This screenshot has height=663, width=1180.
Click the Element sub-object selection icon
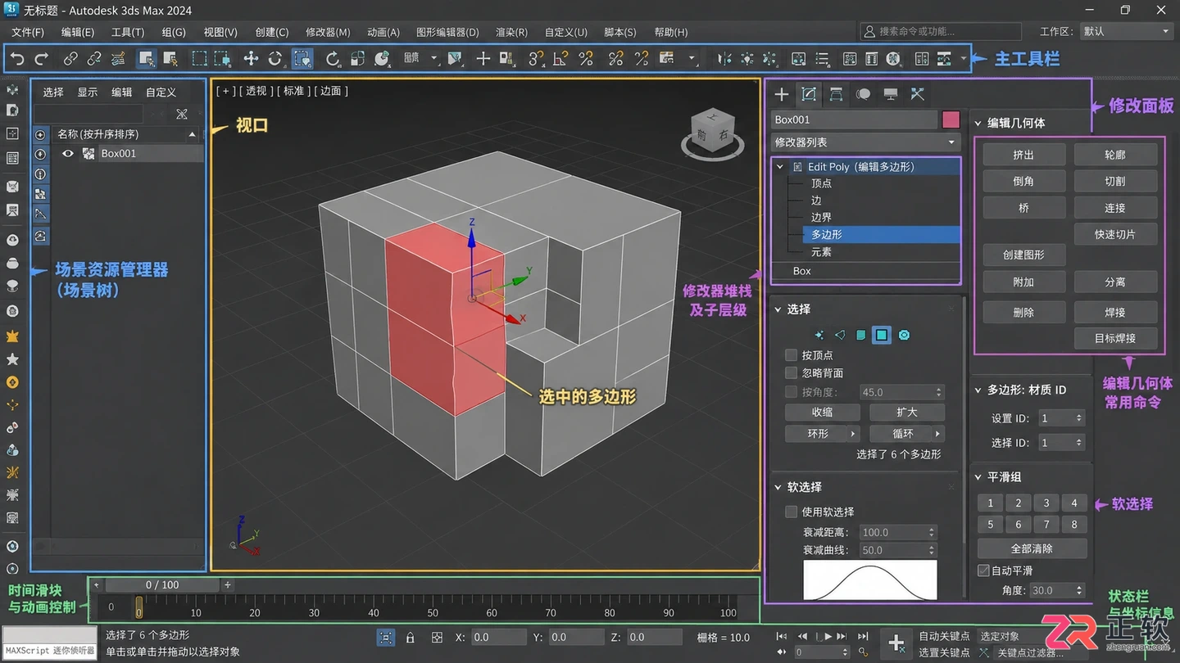904,335
